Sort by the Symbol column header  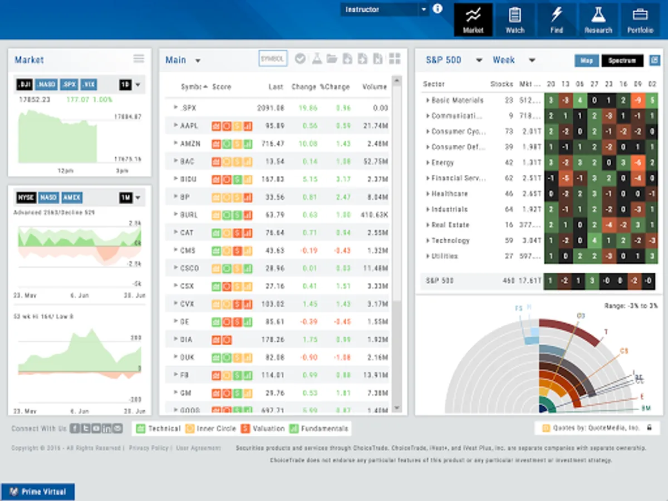(x=194, y=87)
